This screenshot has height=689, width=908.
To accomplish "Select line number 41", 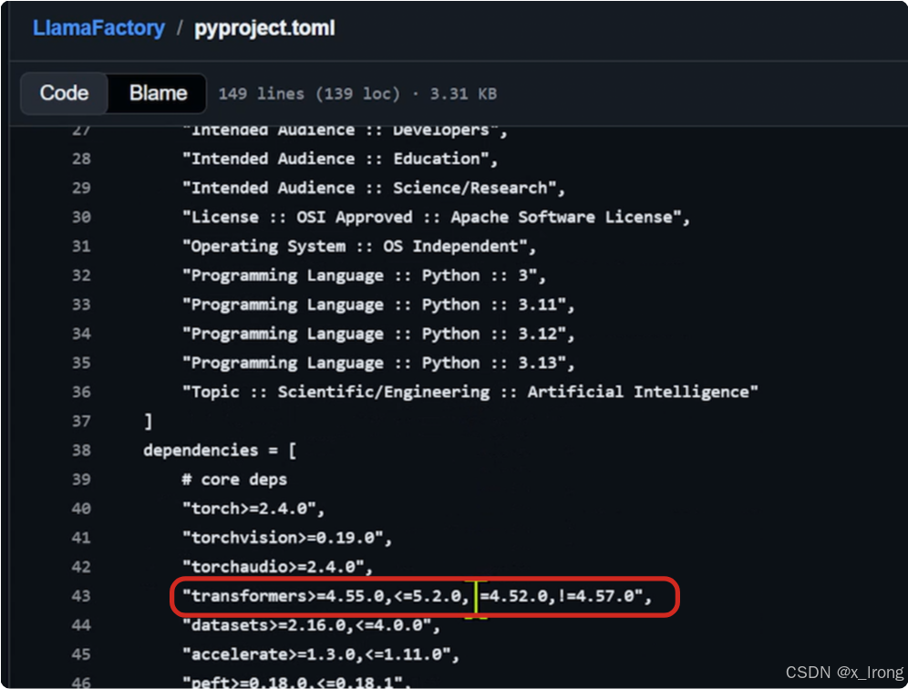I will pos(82,538).
